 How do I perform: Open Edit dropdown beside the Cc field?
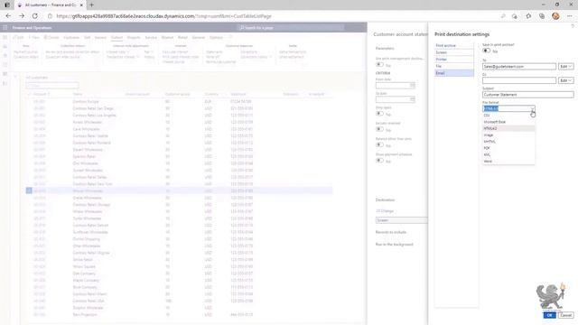[x=566, y=80]
